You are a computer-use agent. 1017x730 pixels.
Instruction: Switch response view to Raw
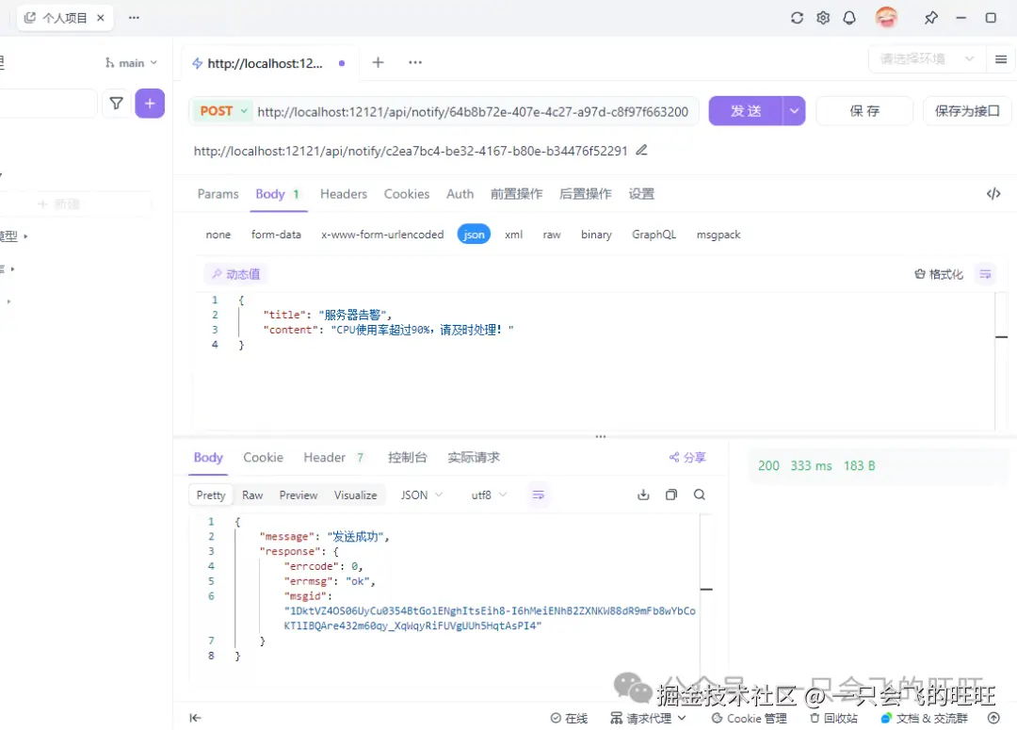[x=252, y=495]
